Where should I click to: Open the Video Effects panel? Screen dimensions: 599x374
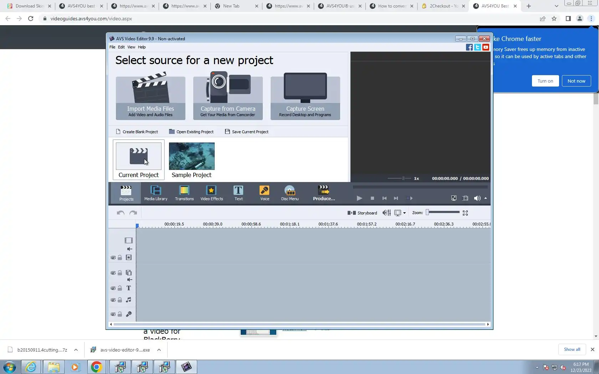click(212, 193)
